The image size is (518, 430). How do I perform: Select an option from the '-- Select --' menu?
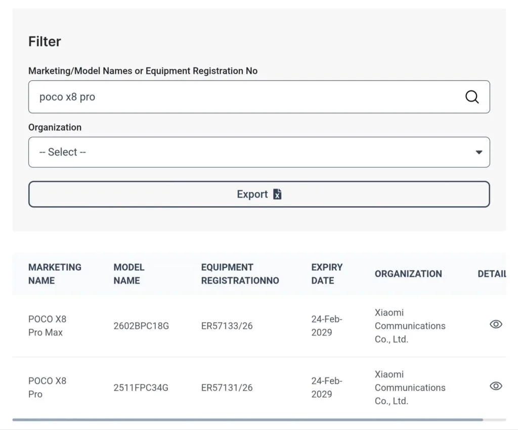coord(259,152)
